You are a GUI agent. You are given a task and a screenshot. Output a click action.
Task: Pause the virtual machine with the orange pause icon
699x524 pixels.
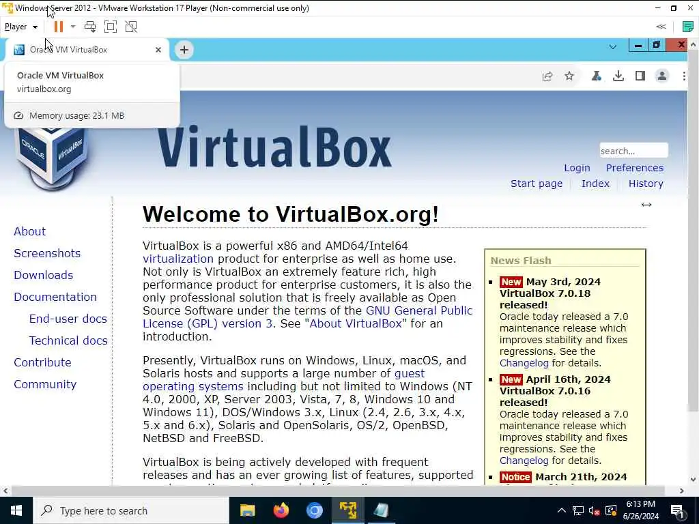(x=59, y=27)
